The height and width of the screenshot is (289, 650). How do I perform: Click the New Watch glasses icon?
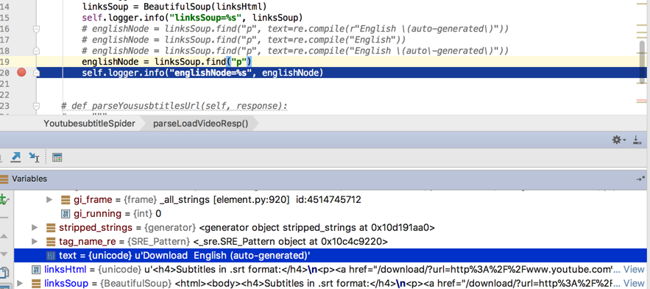click(x=4, y=199)
